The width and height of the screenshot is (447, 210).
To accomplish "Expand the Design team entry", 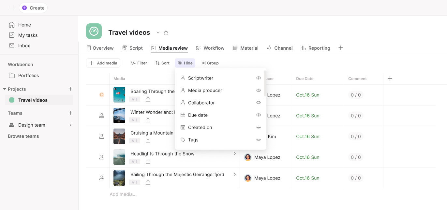I will (x=70, y=125).
